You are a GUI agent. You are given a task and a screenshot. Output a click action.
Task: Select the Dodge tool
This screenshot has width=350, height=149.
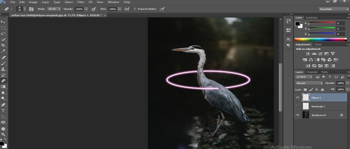click(x=3, y=98)
